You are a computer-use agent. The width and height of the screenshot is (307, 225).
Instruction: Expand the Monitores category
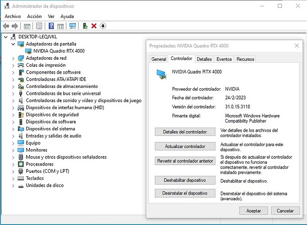pyautogui.click(x=13, y=150)
